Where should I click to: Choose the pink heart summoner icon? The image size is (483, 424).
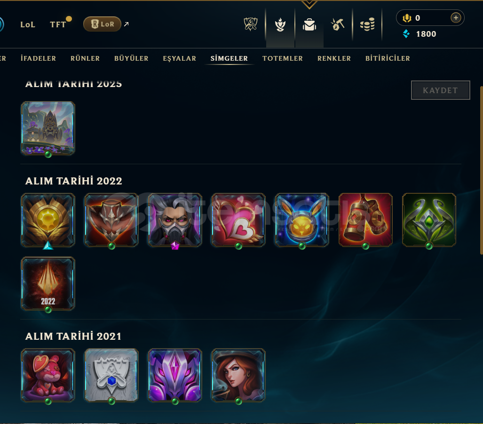point(238,220)
